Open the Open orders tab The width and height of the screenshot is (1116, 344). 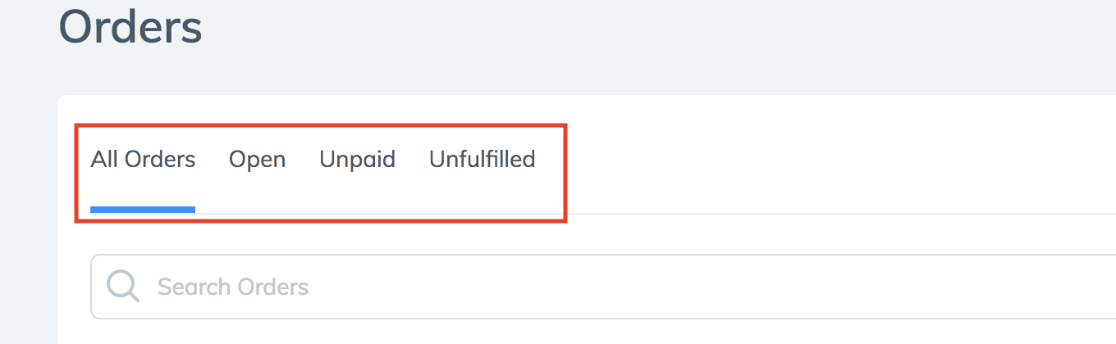[x=257, y=160]
